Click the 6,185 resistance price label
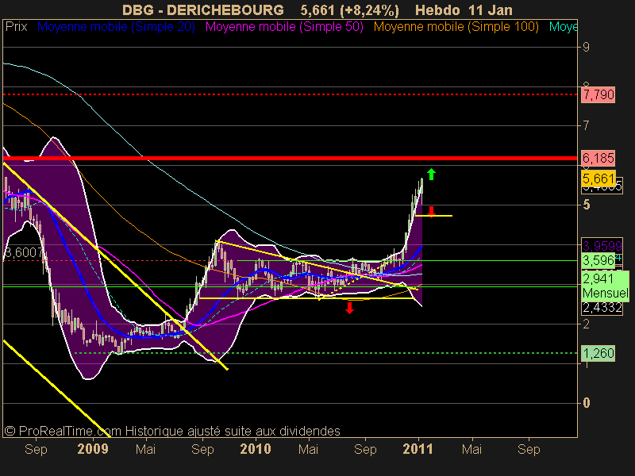The height and width of the screenshot is (476, 635). click(x=598, y=158)
